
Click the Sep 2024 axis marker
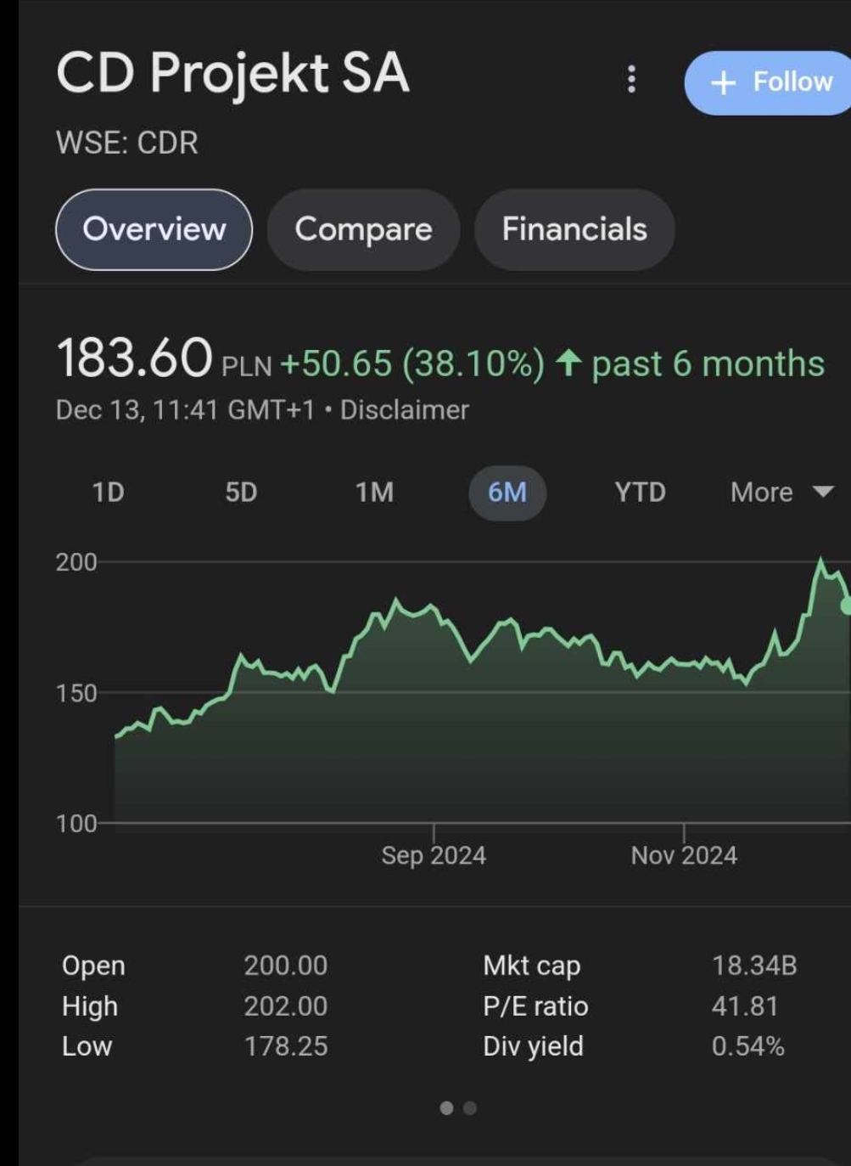pyautogui.click(x=434, y=854)
